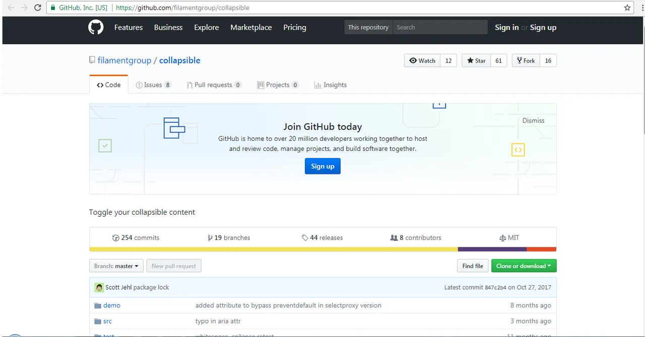View the 61 stargazers count
This screenshot has width=645, height=337.
pyautogui.click(x=498, y=60)
